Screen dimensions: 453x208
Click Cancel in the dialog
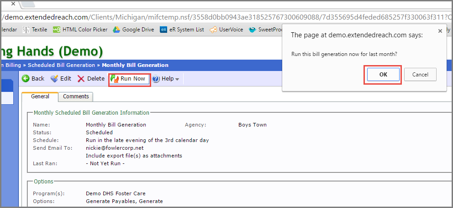pos(420,75)
